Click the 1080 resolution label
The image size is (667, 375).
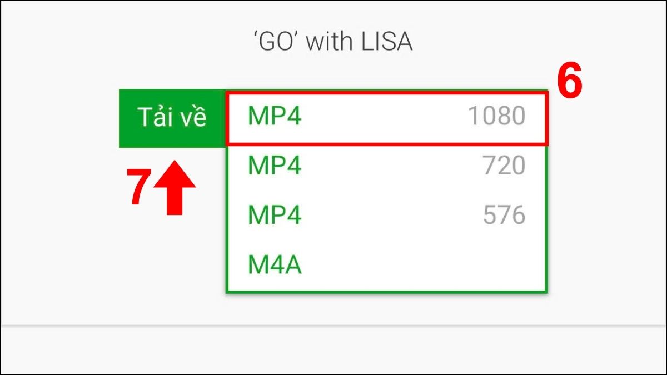tap(496, 117)
